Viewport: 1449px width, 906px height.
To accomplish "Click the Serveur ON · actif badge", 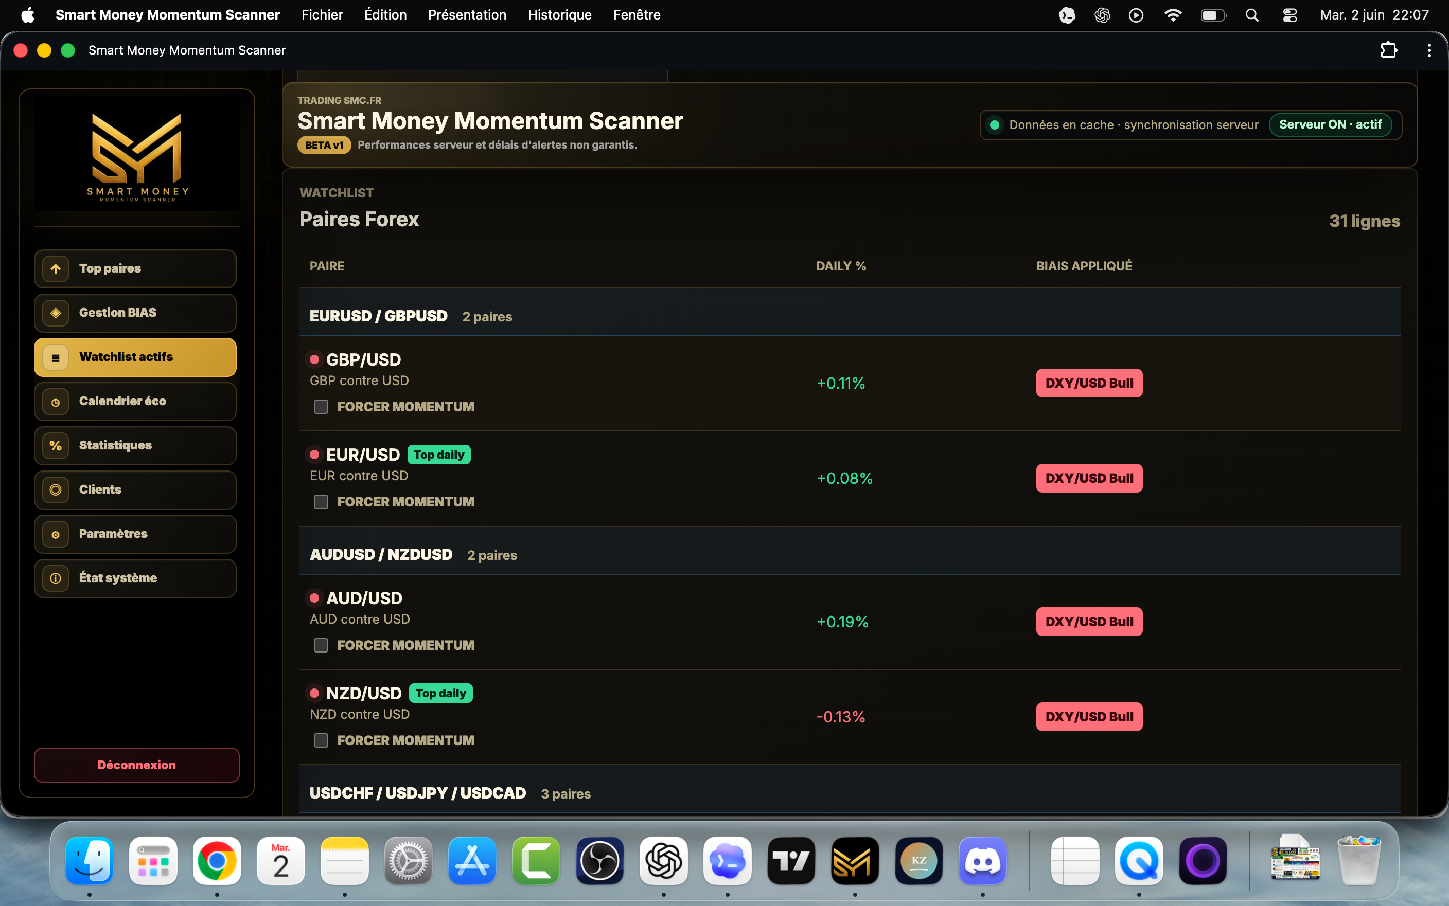I will pos(1330,124).
